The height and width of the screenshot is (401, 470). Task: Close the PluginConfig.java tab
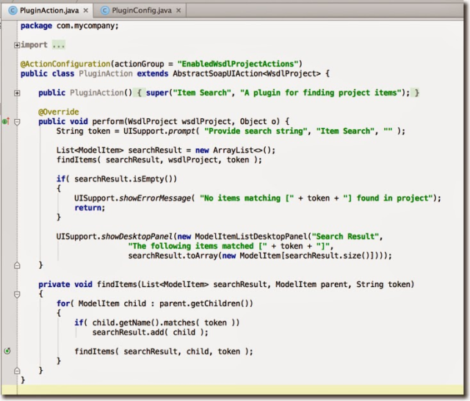178,10
